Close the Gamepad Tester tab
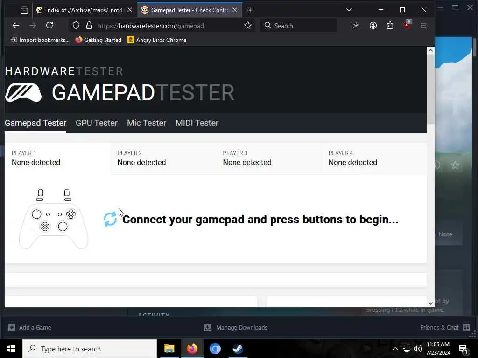Image resolution: width=478 pixels, height=358 pixels. pyautogui.click(x=235, y=10)
